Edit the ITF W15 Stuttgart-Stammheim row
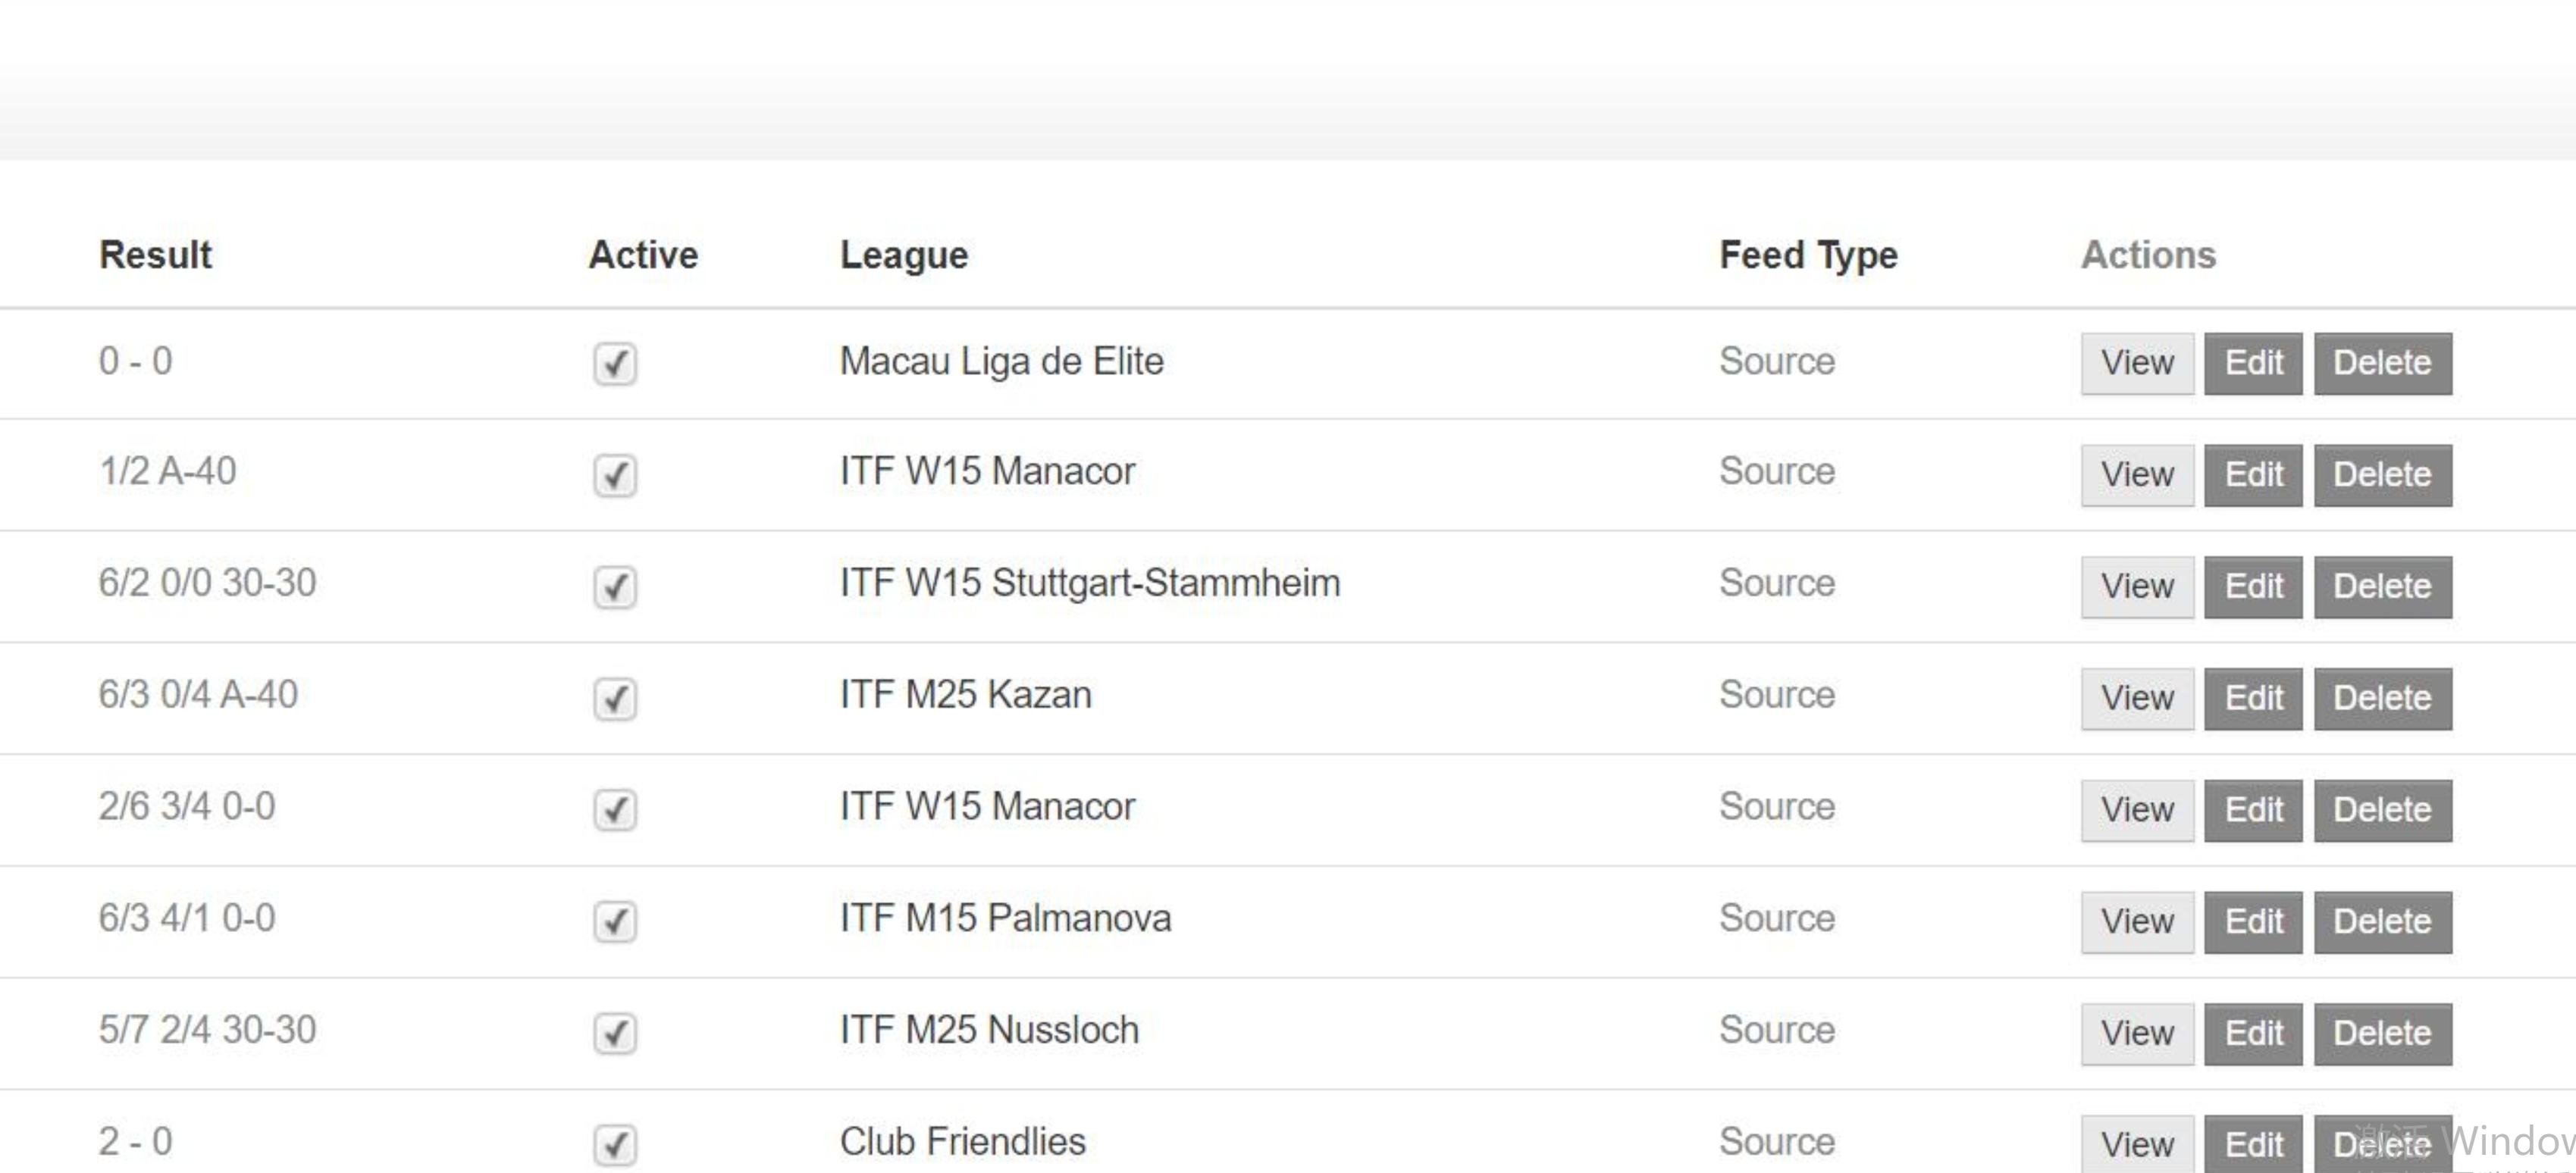 tap(2253, 586)
